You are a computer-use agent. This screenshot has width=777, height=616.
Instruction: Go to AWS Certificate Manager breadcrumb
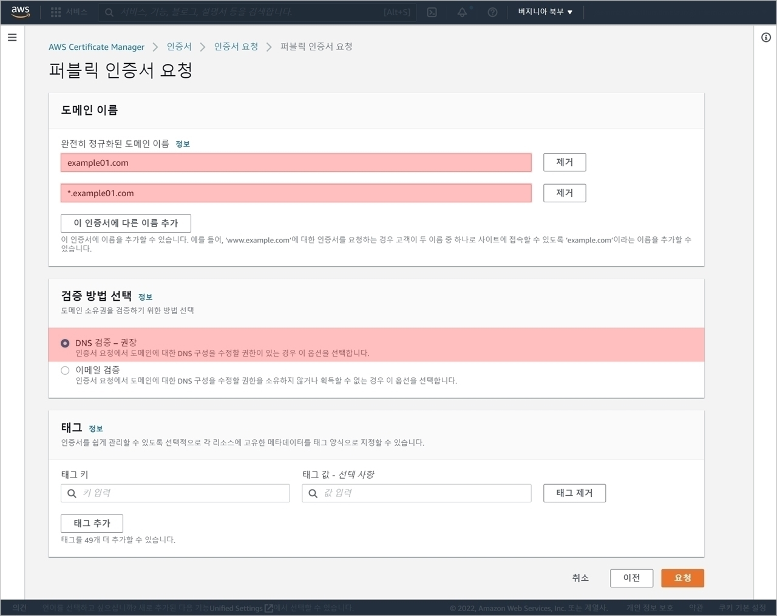97,47
